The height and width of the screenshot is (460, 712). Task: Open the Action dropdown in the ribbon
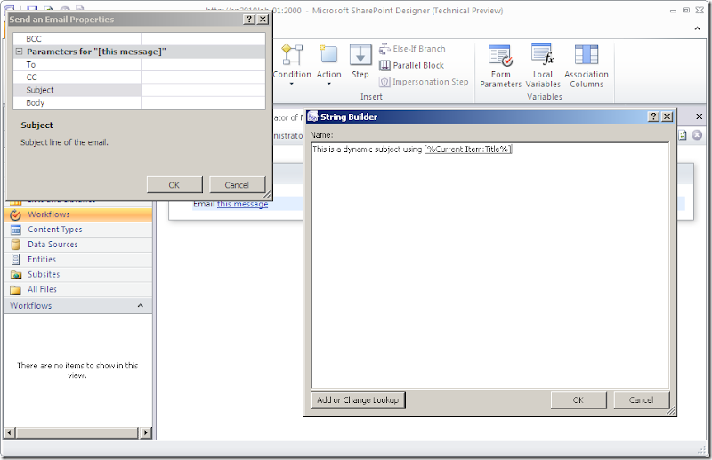point(328,84)
